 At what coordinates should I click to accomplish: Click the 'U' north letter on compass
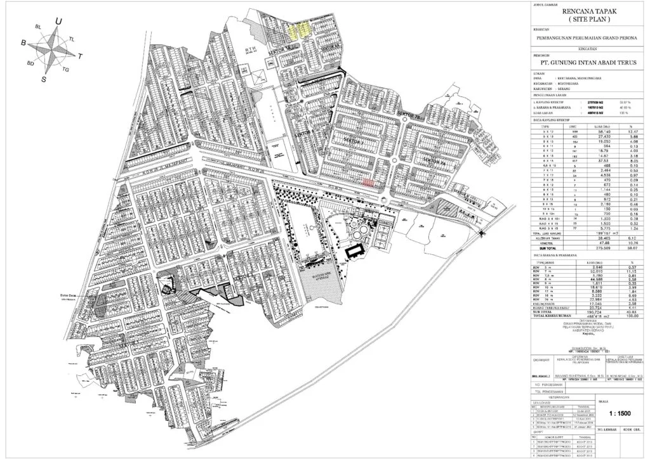[x=58, y=22]
